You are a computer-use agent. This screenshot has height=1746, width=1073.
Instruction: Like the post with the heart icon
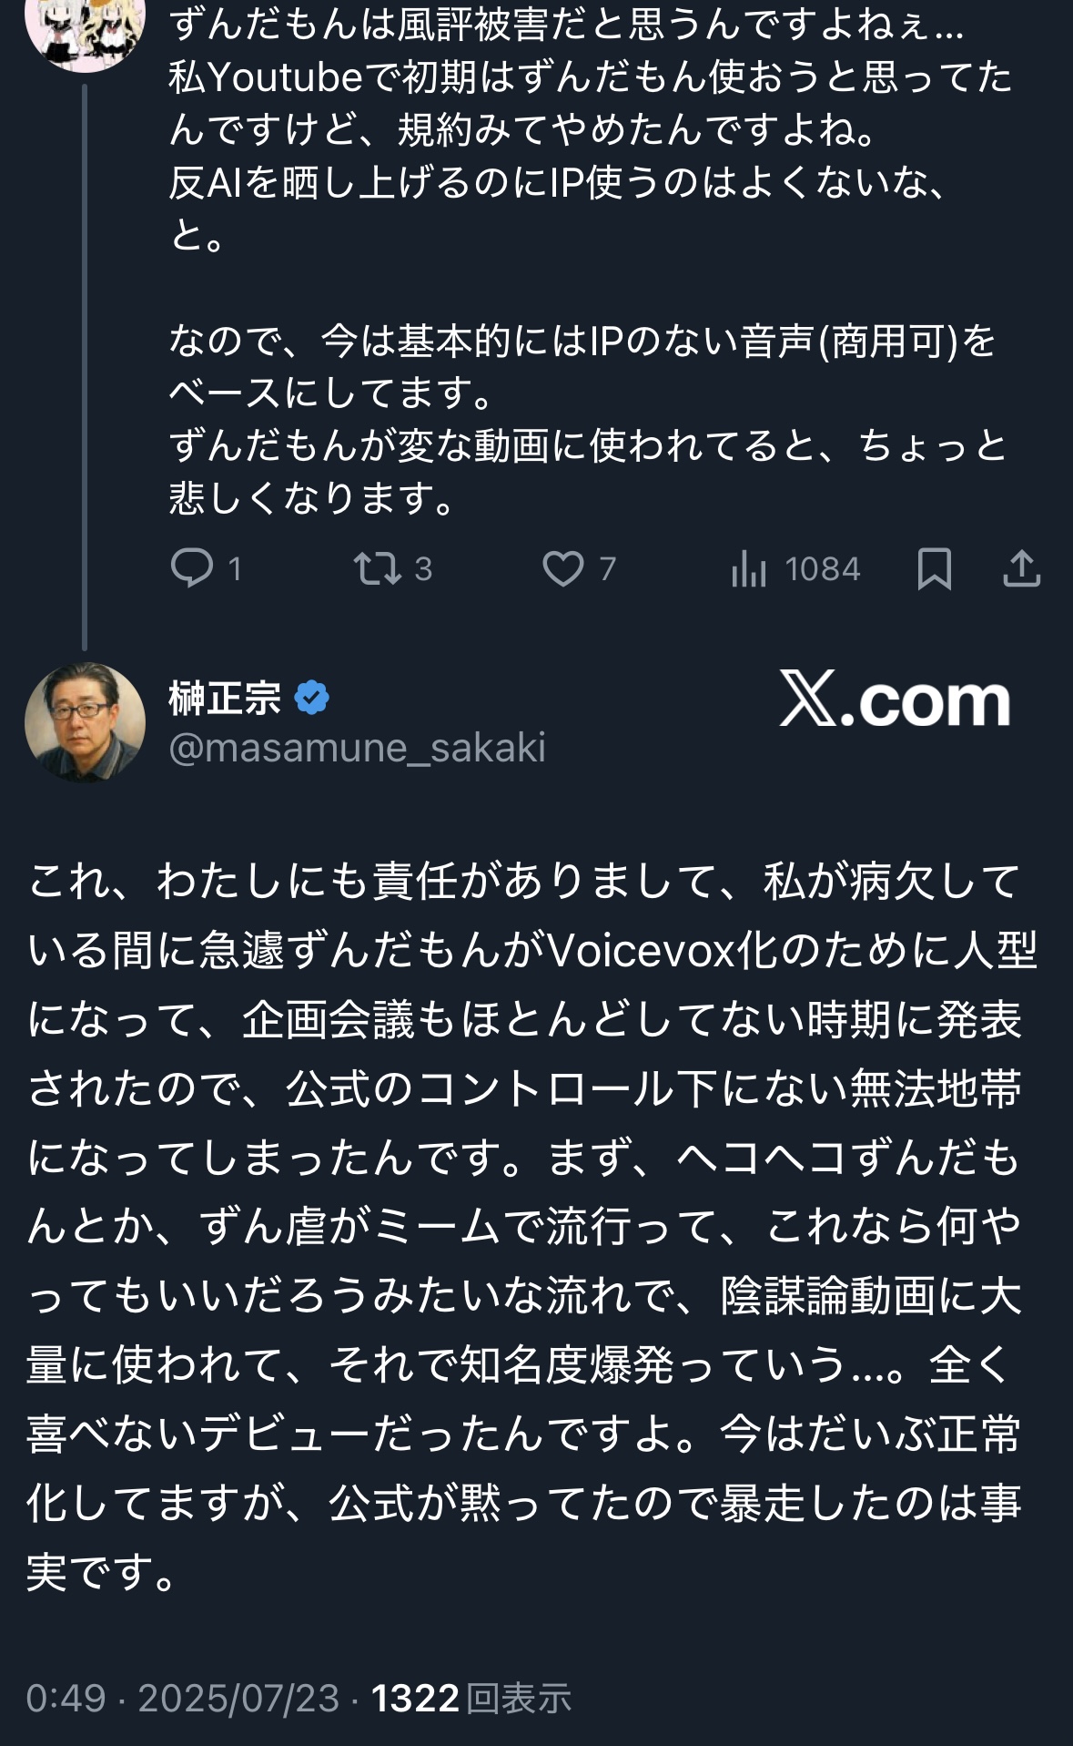tap(563, 568)
